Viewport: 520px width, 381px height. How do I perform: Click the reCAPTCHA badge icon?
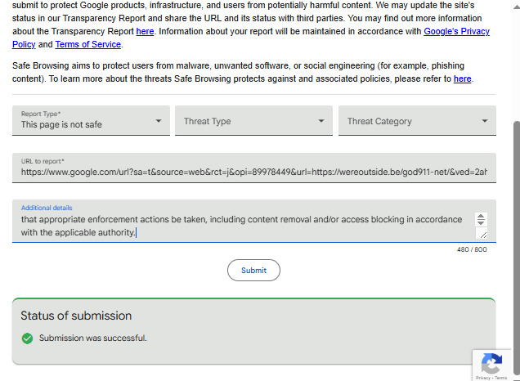click(491, 364)
